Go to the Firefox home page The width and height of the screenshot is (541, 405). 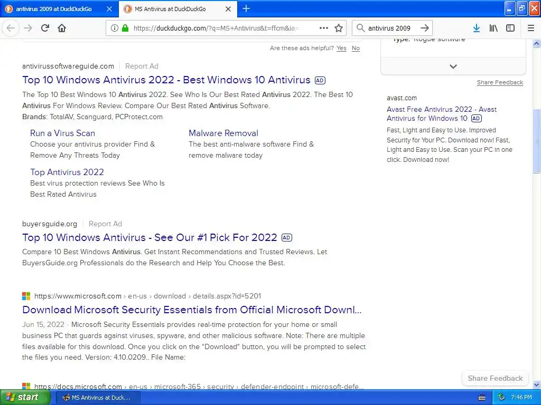(x=62, y=28)
